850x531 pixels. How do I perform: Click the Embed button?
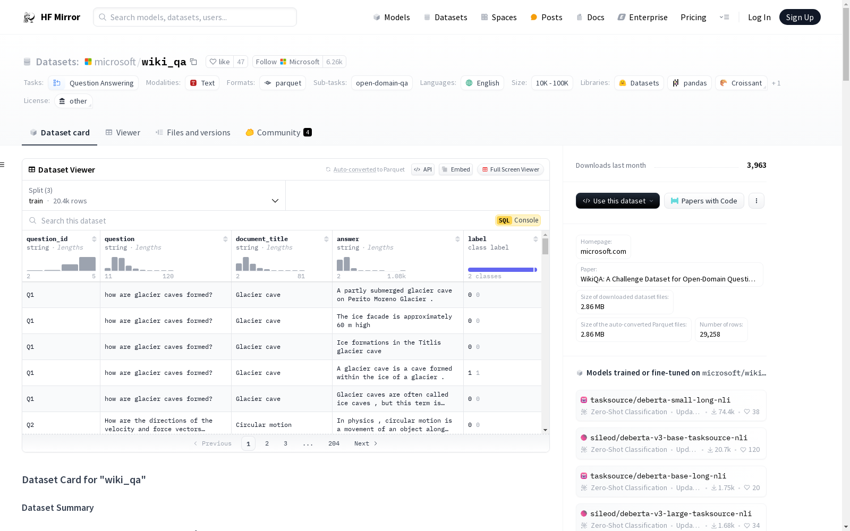point(456,169)
